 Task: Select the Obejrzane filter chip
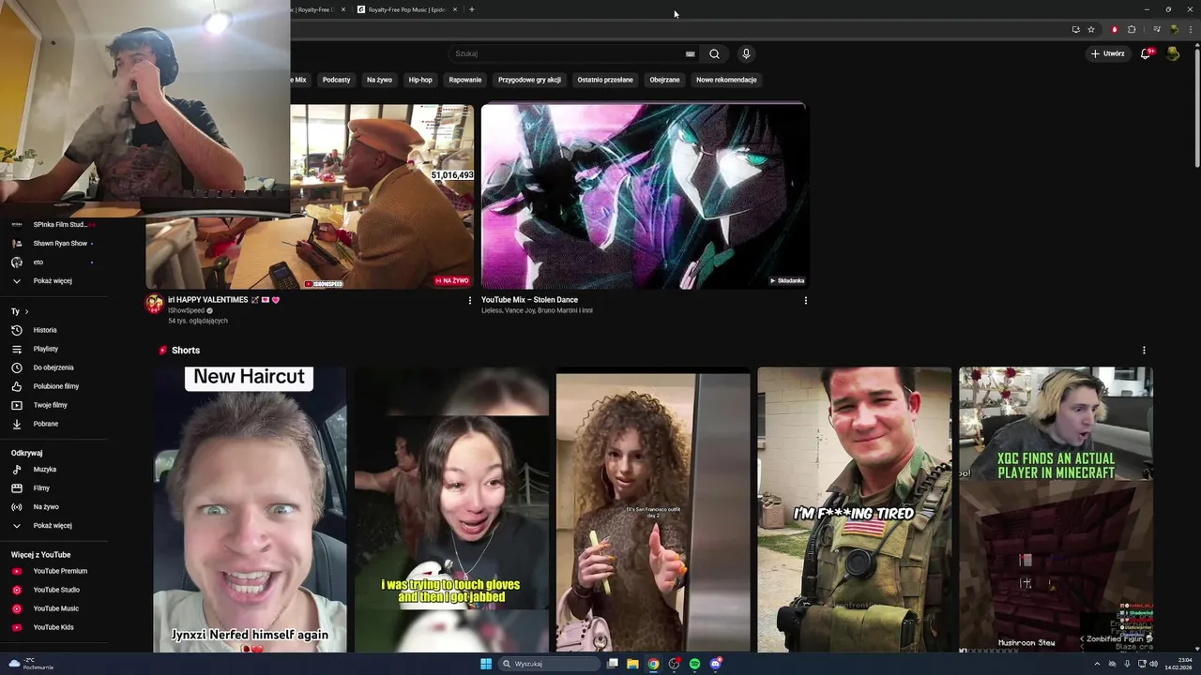point(664,80)
